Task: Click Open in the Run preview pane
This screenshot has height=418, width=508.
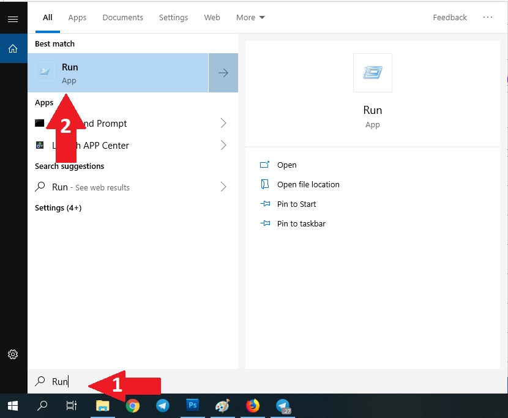Action: pyautogui.click(x=286, y=165)
